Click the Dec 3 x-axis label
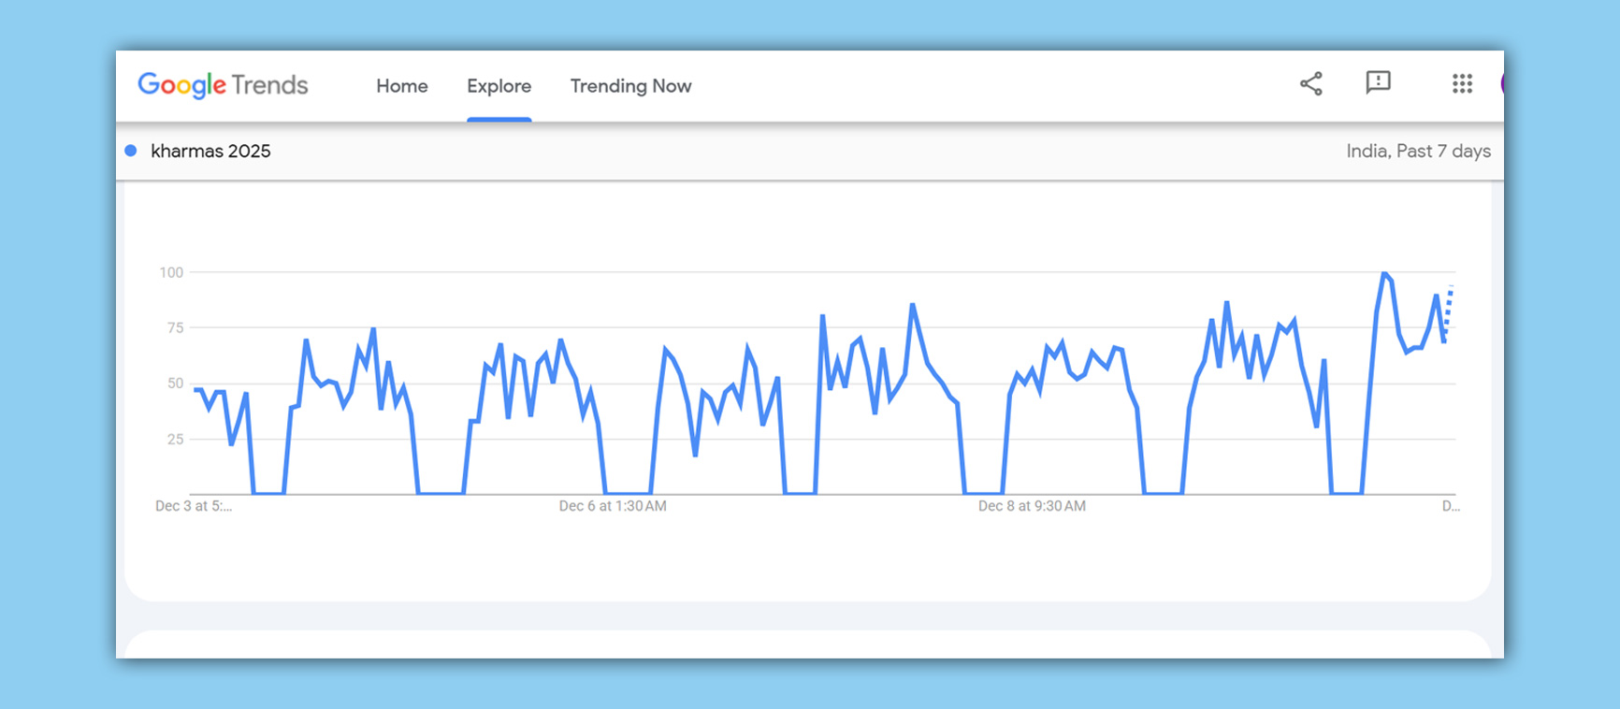This screenshot has width=1620, height=709. tap(194, 506)
